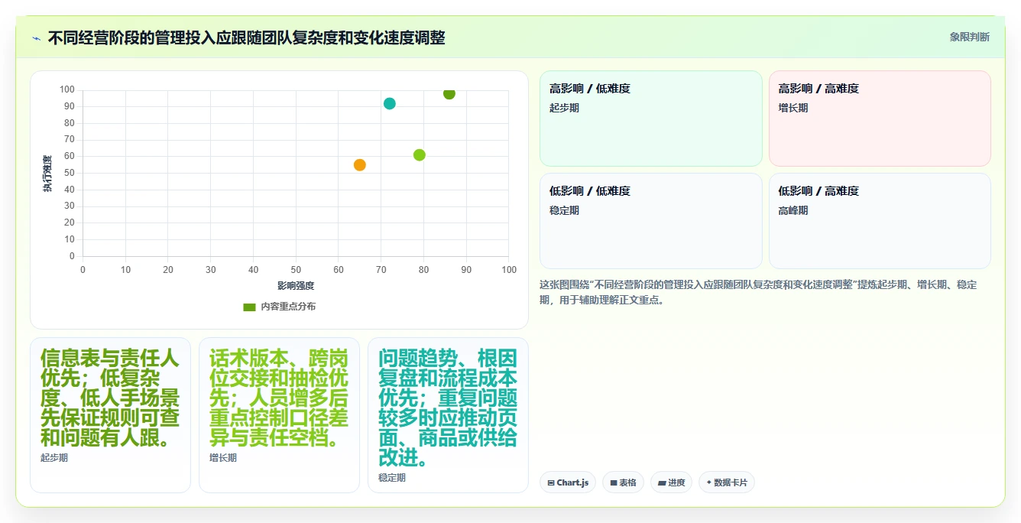
Task: Click the 信息表与责任人优先 card text
Action: point(110,398)
